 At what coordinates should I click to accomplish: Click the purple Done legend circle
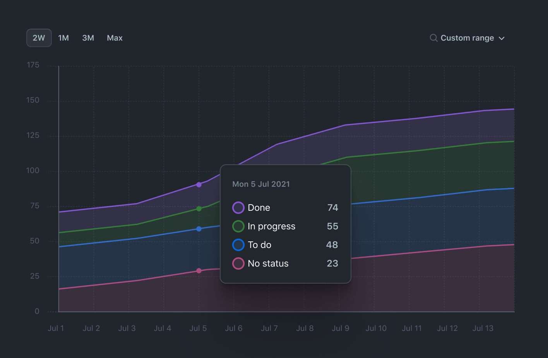(x=238, y=208)
